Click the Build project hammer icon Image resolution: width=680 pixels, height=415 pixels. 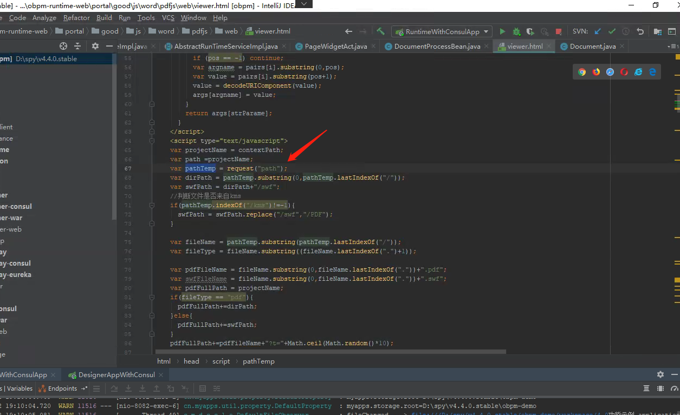point(381,31)
